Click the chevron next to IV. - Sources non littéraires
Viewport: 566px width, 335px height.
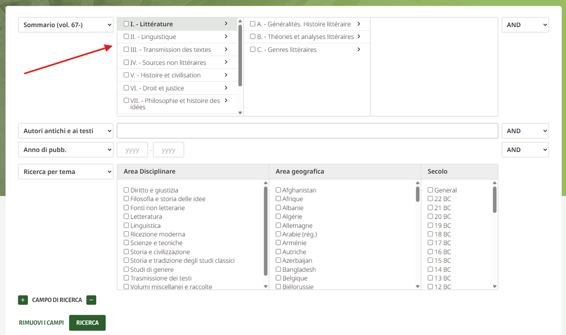[226, 62]
